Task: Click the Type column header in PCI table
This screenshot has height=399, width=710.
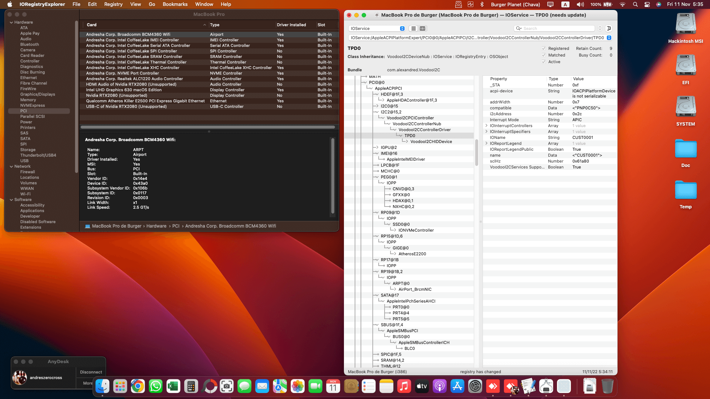Action: (242, 25)
